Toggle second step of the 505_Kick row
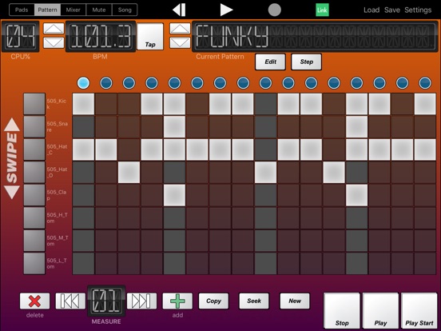This screenshot has height=331, width=441. click(106, 104)
